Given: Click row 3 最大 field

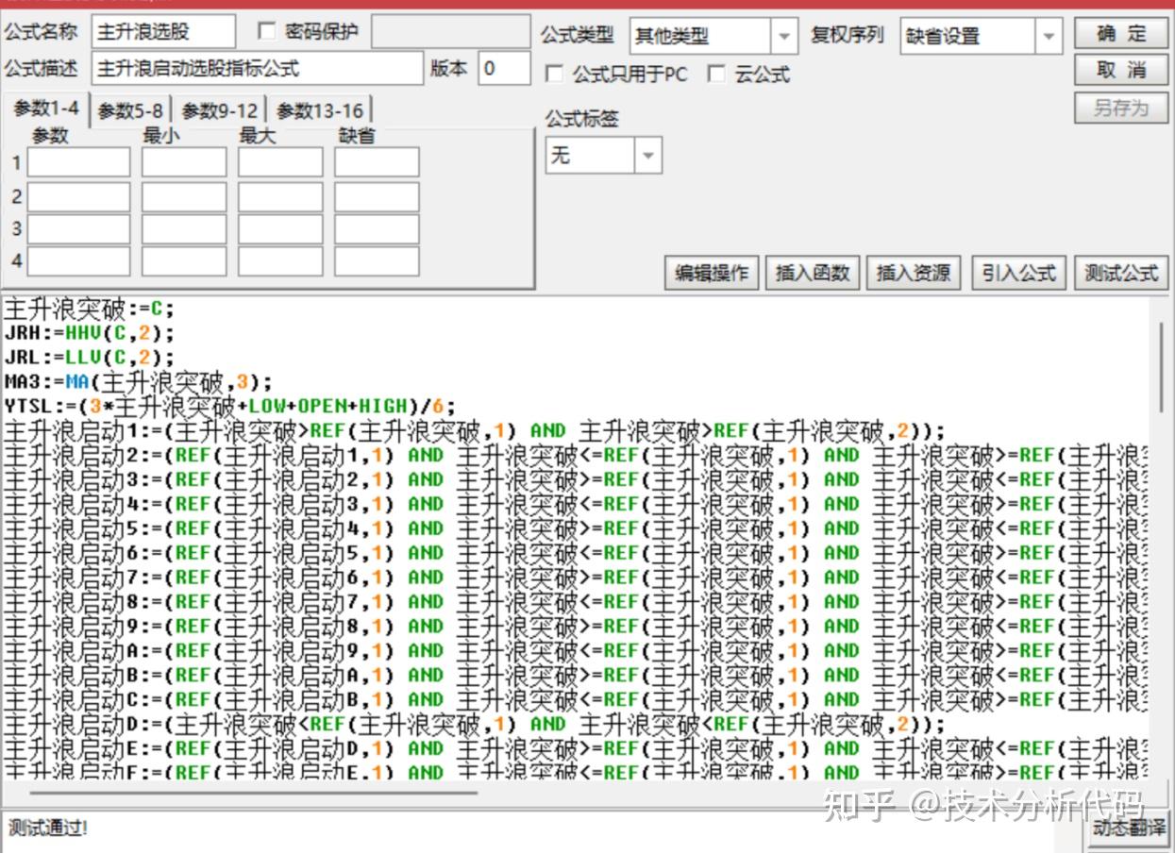Looking at the screenshot, I should click(280, 228).
